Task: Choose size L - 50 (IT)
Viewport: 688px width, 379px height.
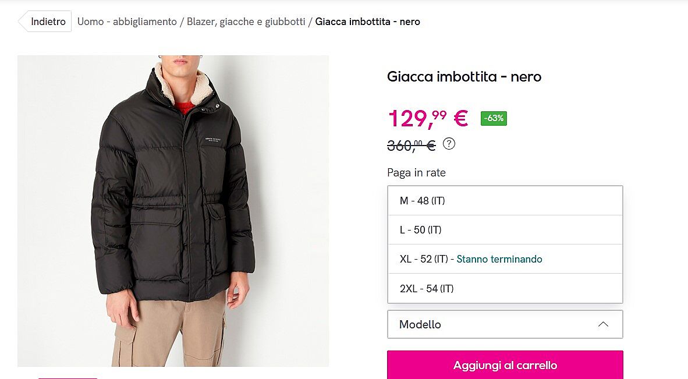Action: [x=505, y=230]
